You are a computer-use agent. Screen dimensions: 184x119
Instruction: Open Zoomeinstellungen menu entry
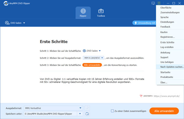(x=170, y=13)
